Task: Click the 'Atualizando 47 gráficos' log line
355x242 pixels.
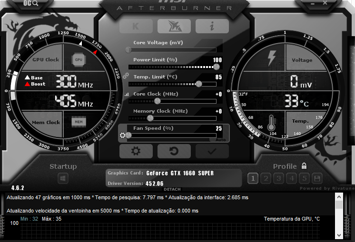Action: 128,197
